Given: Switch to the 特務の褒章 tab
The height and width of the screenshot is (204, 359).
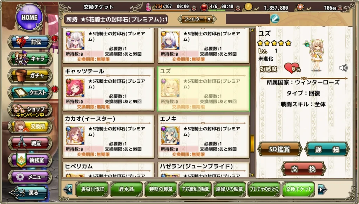Looking at the screenshot, I should (x=161, y=189).
